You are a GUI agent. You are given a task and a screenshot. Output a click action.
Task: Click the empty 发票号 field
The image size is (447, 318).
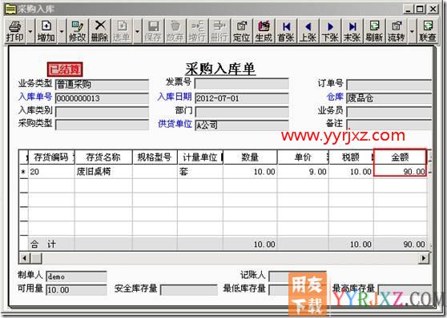(x=242, y=84)
